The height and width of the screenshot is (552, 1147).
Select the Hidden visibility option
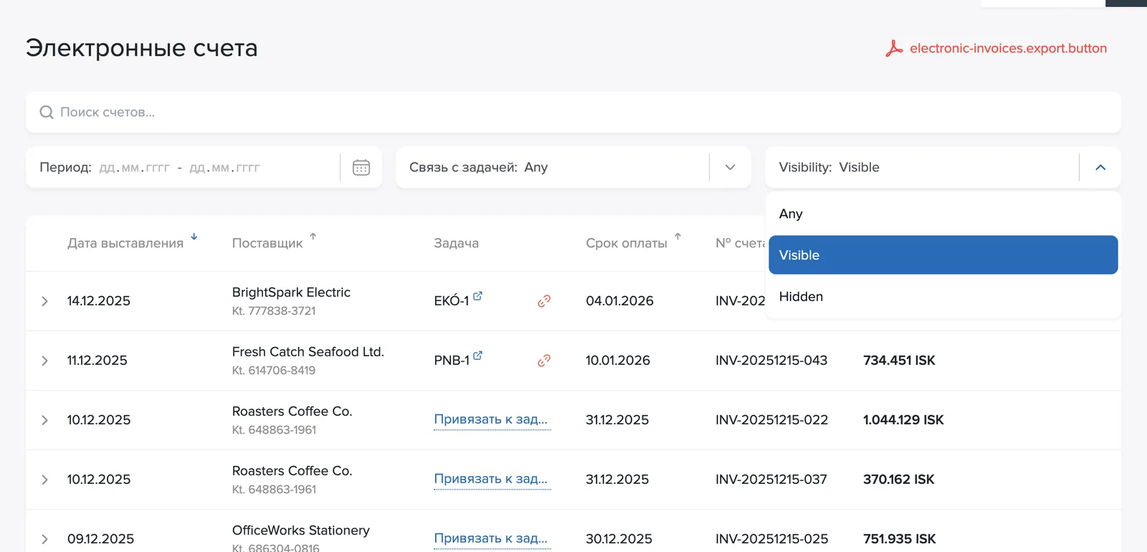(x=943, y=297)
